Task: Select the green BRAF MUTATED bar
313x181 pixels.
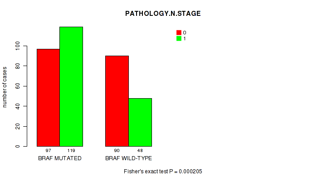Action: [x=71, y=86]
